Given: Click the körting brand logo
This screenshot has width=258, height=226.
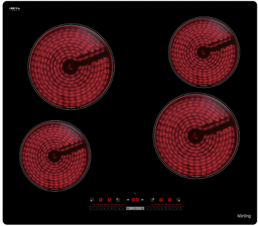Looking at the screenshot, I should point(244,216).
